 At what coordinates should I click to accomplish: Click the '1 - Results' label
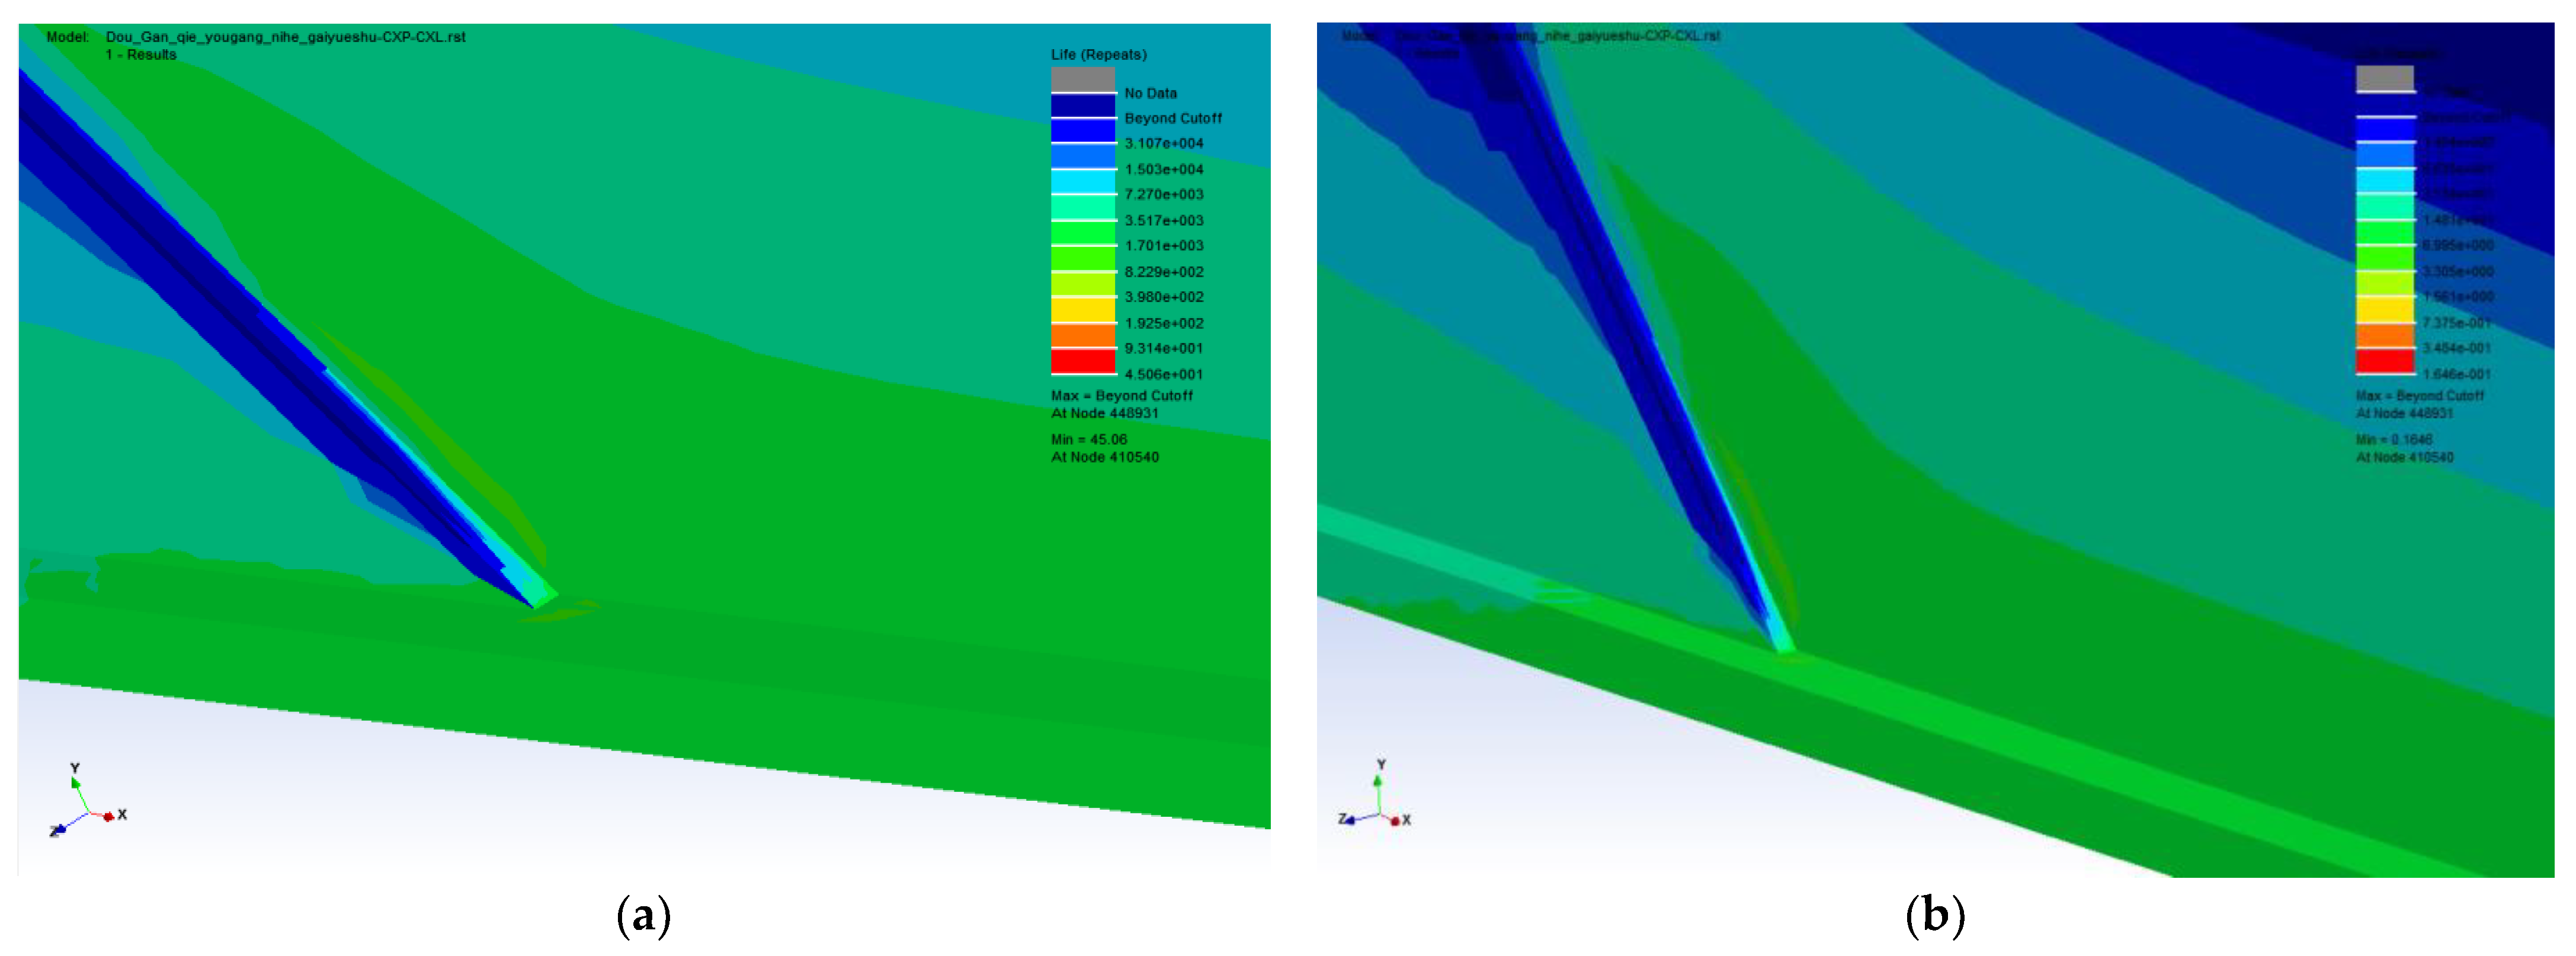point(141,55)
